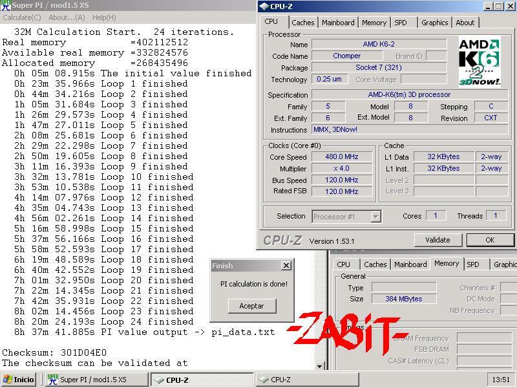Click the Technology field 0.25 um
This screenshot has height=388, width=517.
click(x=329, y=79)
